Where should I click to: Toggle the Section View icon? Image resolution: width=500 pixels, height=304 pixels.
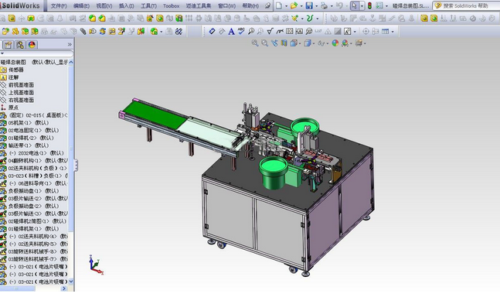(284, 43)
